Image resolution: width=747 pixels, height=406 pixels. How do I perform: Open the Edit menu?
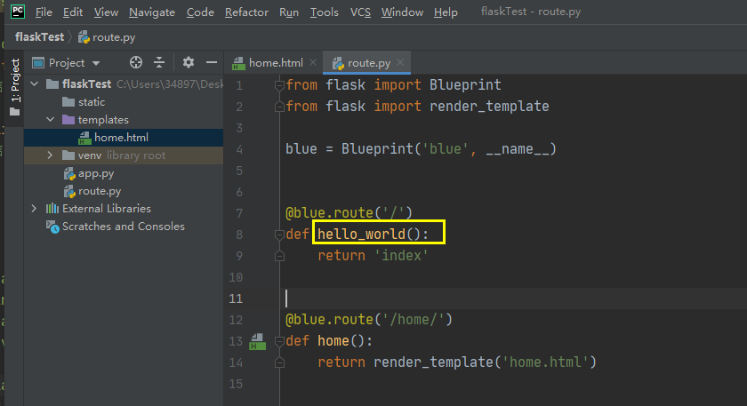(72, 12)
